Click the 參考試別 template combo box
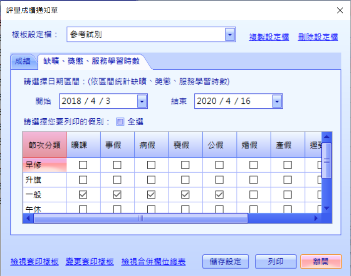 tap(151, 35)
